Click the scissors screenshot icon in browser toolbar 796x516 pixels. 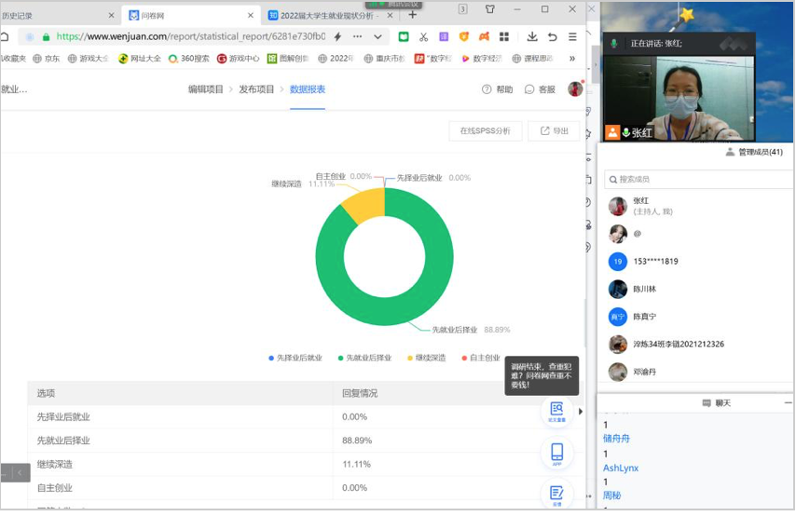(x=423, y=37)
